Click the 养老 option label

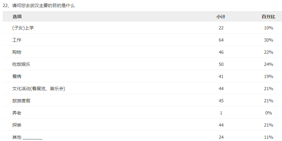pos(17,113)
